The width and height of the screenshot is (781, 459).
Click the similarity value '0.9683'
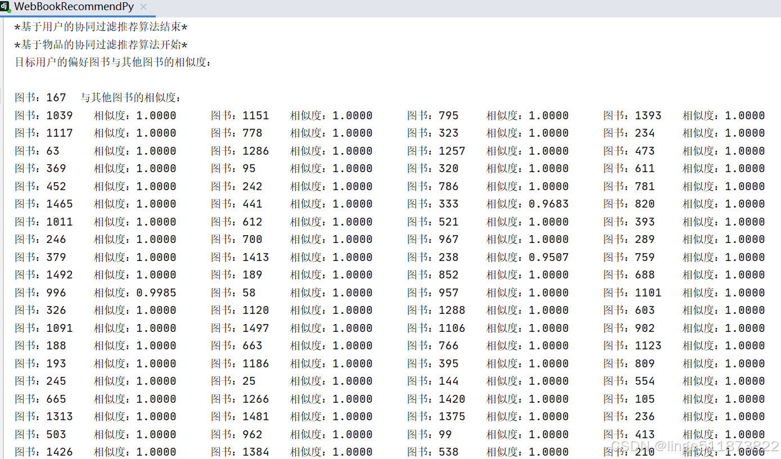click(549, 204)
